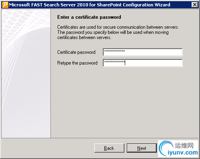This screenshot has width=200, height=159.
Task: Go back with the Back button
Action: [x=109, y=148]
